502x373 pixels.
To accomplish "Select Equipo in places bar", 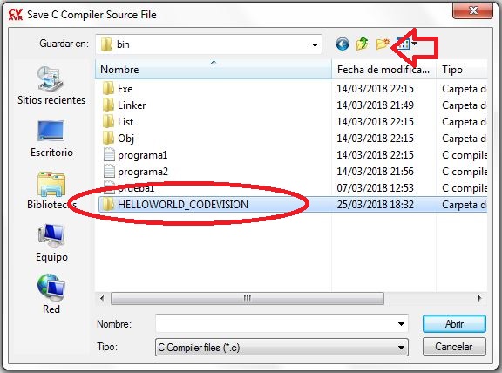I will (x=51, y=243).
